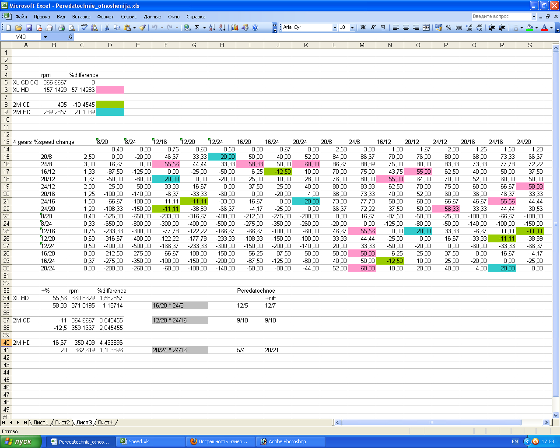Launch the Chart Wizard
560x448 pixels.
coord(235,28)
